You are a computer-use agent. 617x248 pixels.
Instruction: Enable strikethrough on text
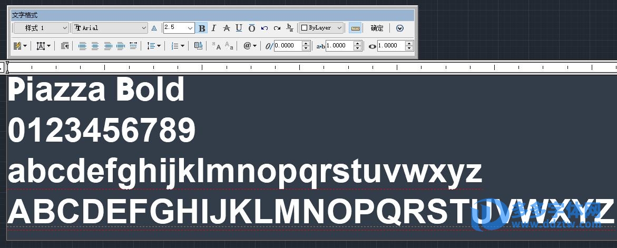227,28
